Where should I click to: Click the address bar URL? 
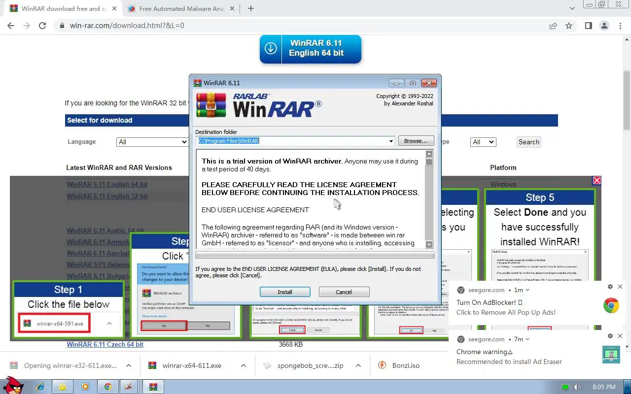[127, 26]
